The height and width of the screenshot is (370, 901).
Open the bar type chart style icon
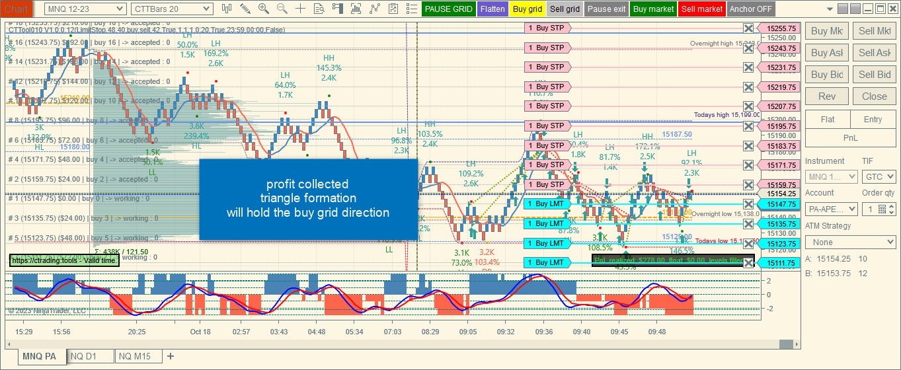(x=227, y=9)
